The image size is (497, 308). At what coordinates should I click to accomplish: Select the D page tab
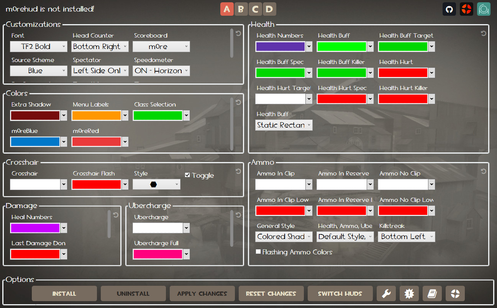point(269,9)
